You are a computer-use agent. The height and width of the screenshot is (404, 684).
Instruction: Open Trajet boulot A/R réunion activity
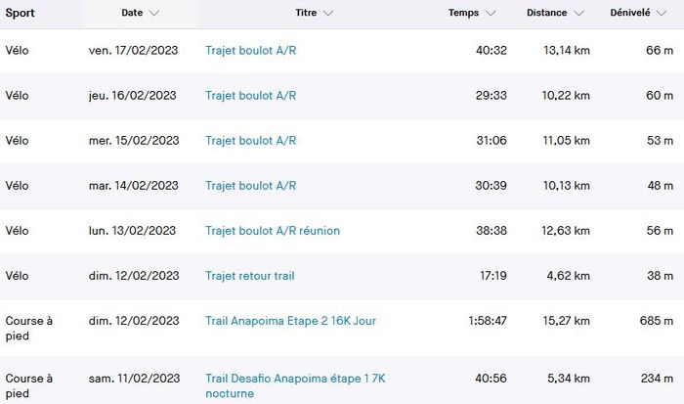[x=273, y=231]
